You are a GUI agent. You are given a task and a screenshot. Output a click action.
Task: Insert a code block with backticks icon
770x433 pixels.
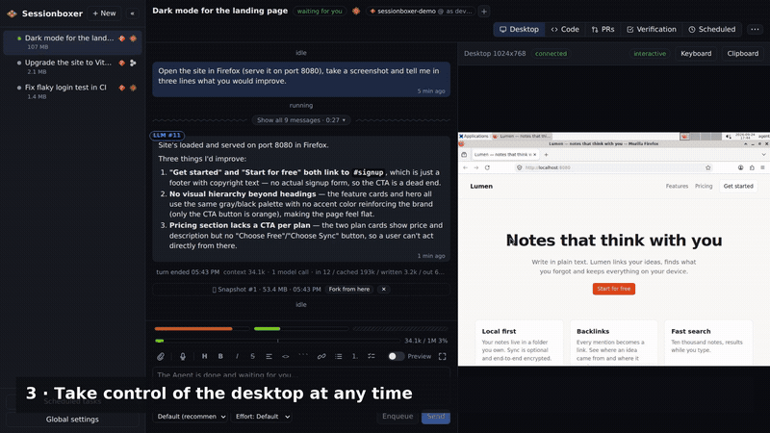pyautogui.click(x=303, y=356)
